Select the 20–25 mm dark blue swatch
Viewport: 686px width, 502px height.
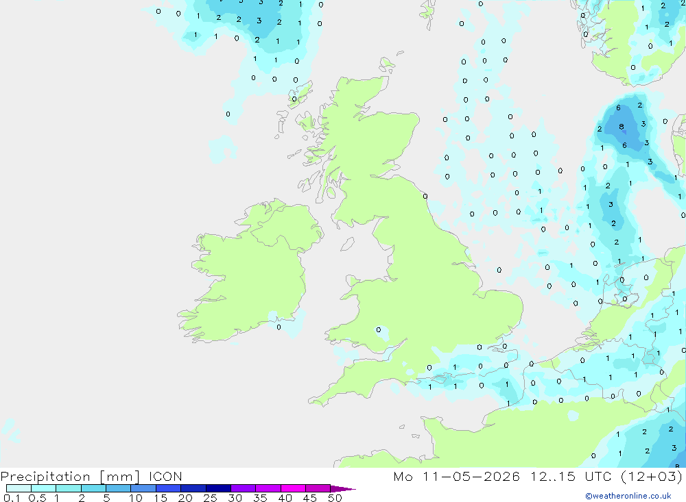point(193,488)
